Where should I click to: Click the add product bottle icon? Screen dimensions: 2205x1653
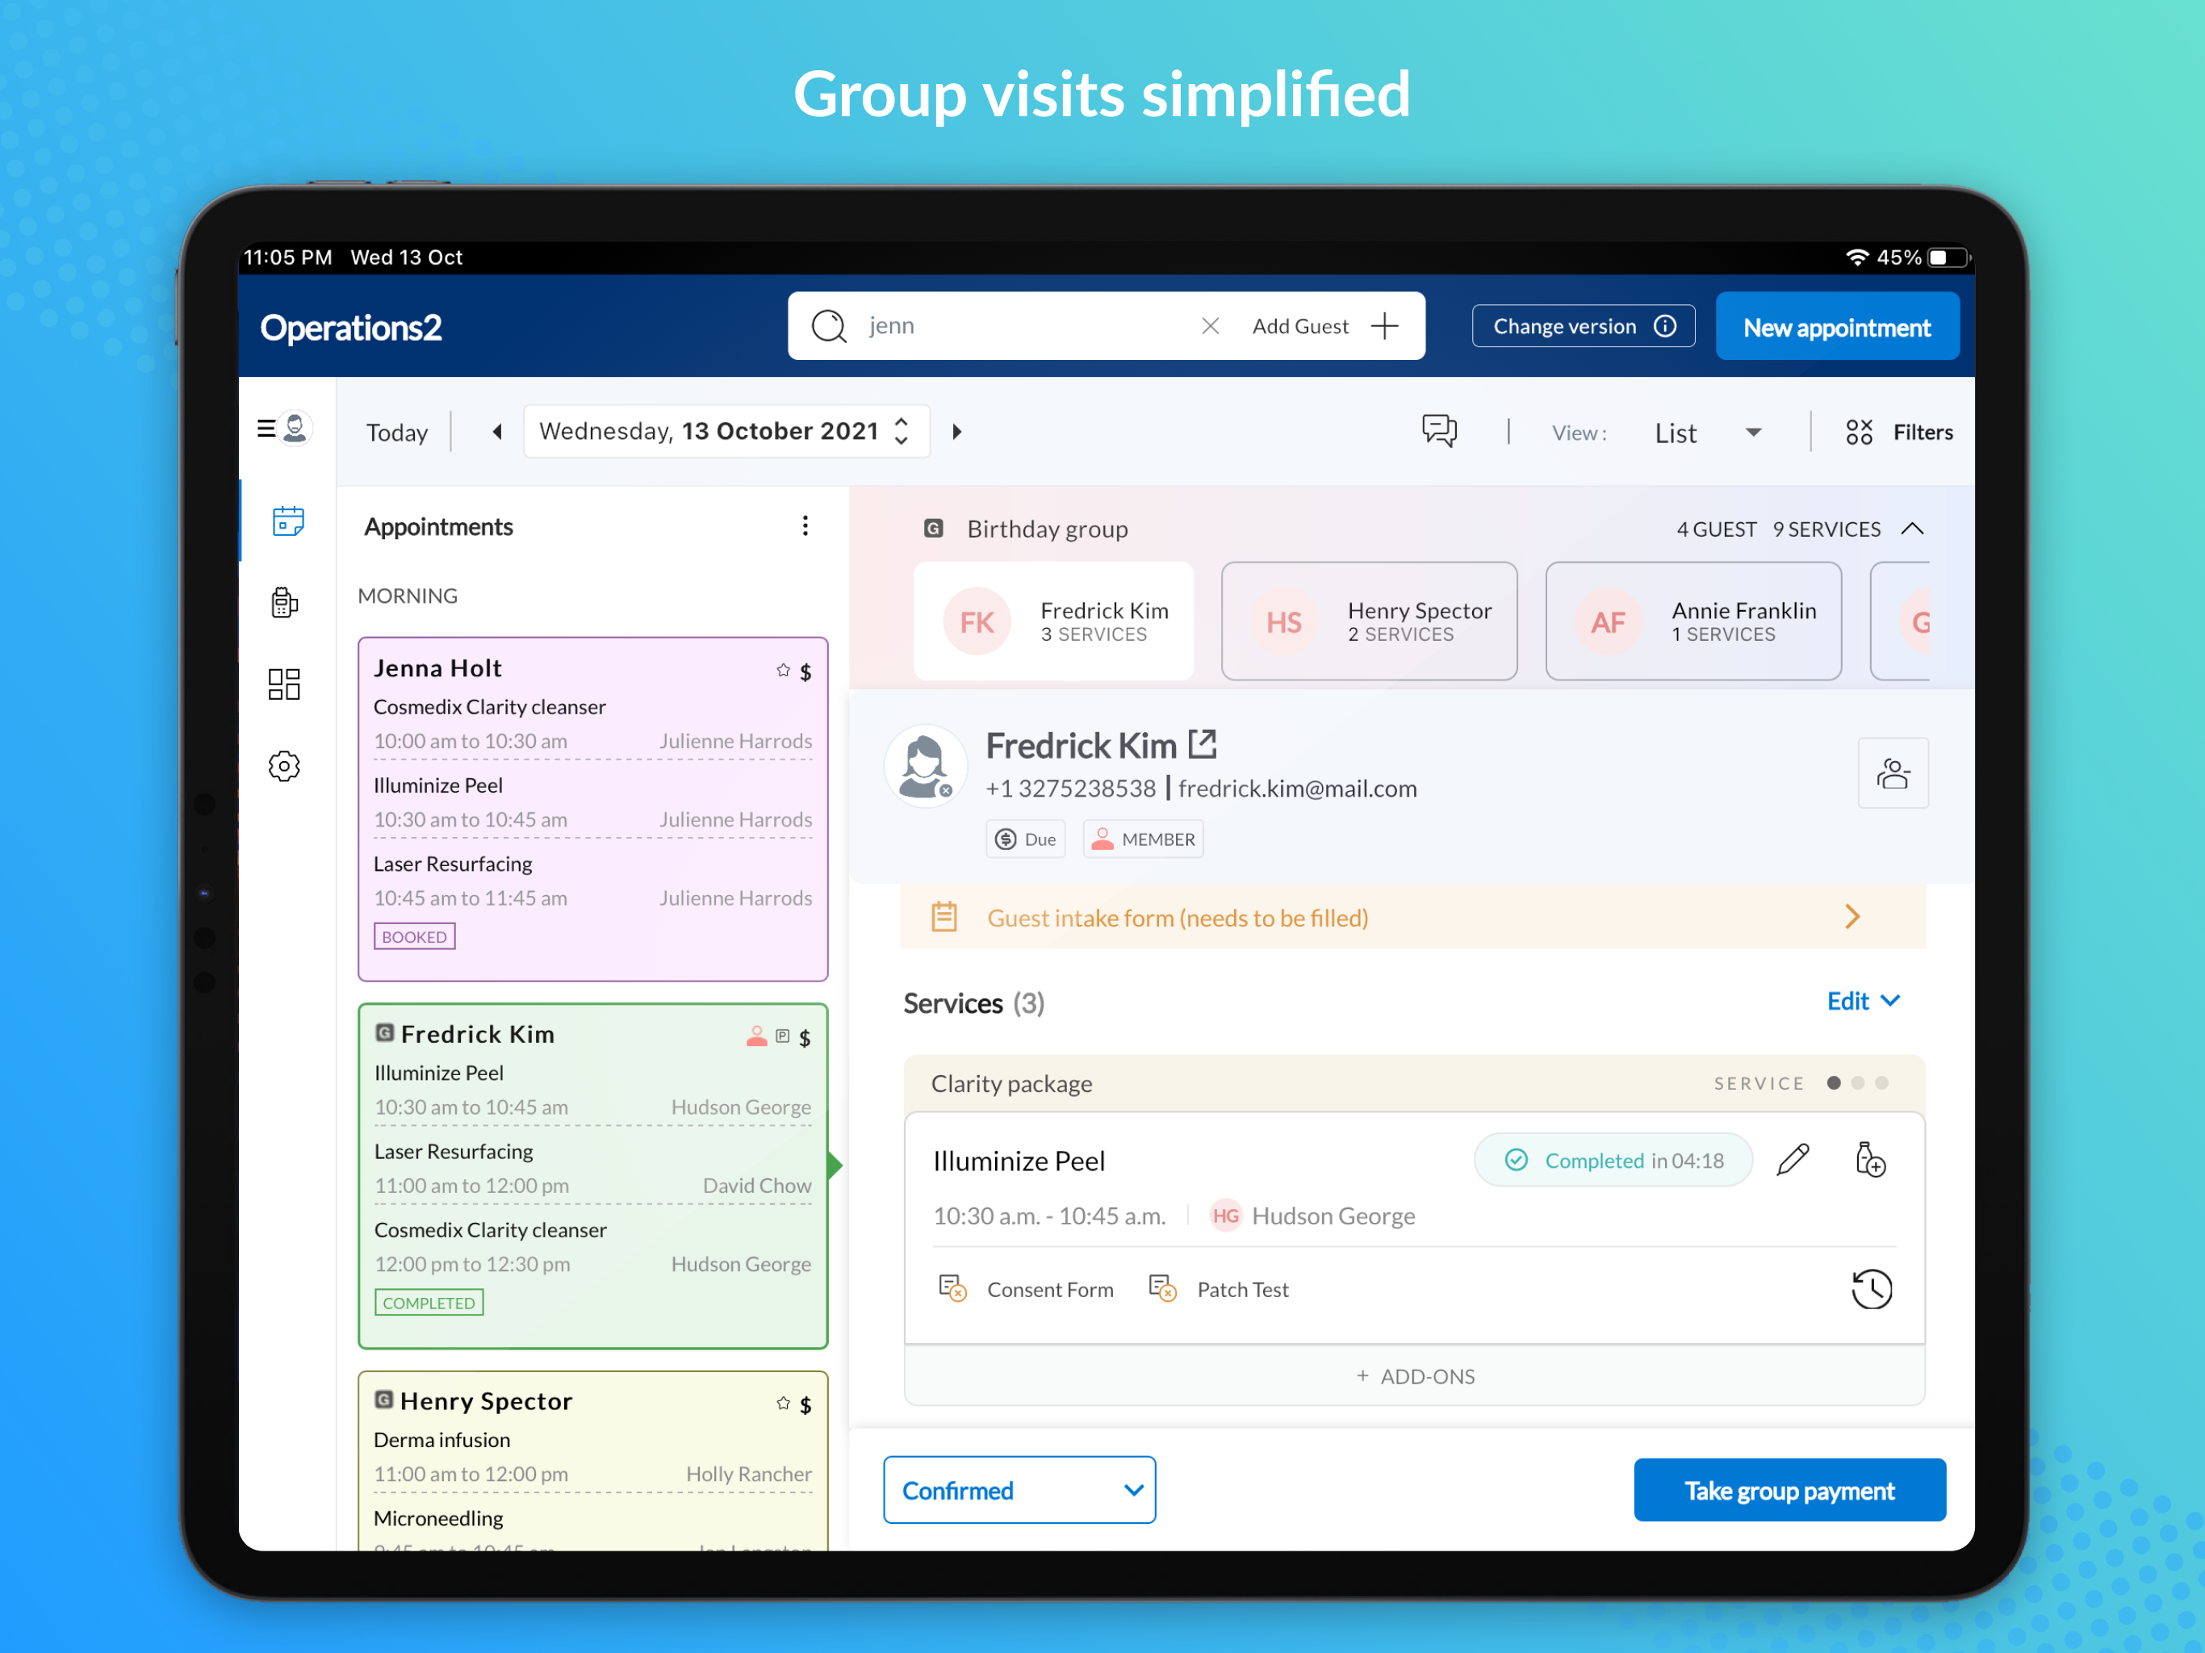(x=1869, y=1160)
